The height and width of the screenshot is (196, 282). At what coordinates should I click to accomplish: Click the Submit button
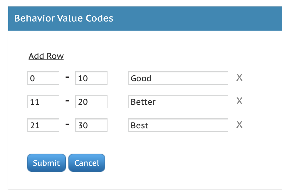pyautogui.click(x=46, y=163)
